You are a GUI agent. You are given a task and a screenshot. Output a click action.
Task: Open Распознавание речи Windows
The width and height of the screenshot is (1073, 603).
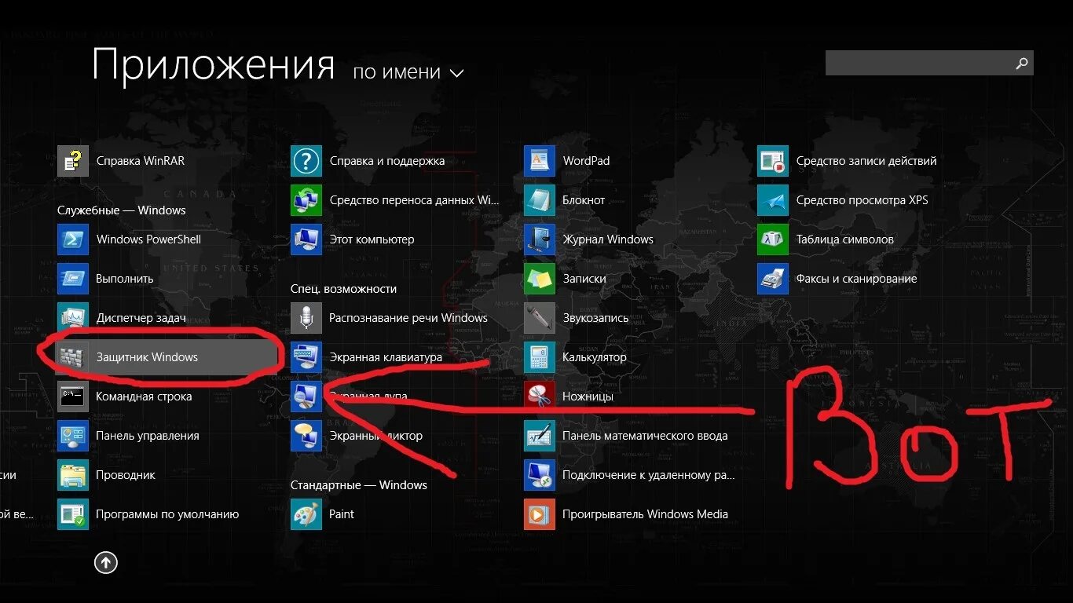click(x=389, y=318)
